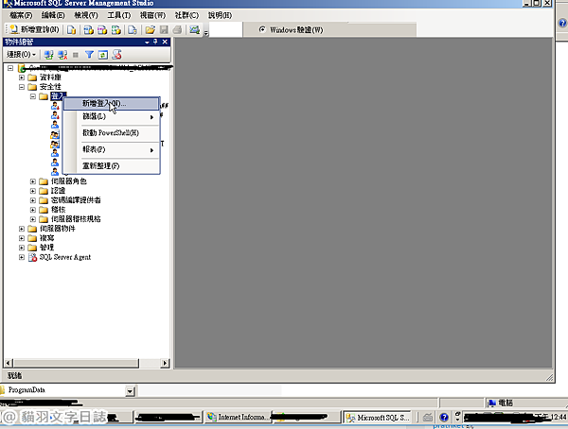Screen dimensions: 568x429
Task: Open the 檢視(V) menu
Action: coord(86,15)
